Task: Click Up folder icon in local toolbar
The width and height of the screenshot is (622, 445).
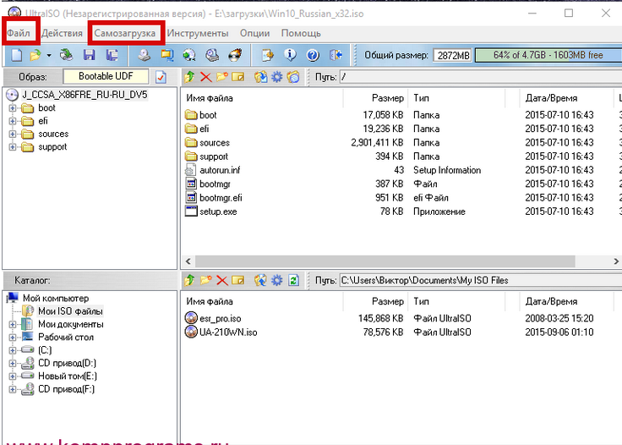Action: [189, 280]
